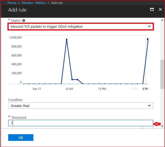Click the Threshold field label
This screenshot has width=165, height=147.
coord(19,118)
